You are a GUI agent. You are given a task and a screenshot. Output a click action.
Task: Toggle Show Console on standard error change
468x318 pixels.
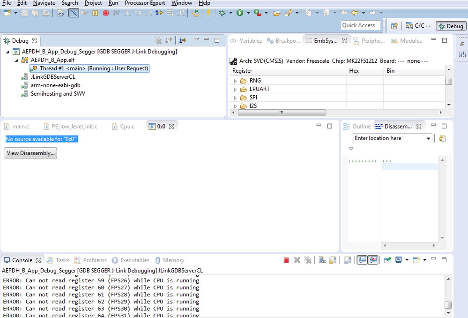pos(373,260)
